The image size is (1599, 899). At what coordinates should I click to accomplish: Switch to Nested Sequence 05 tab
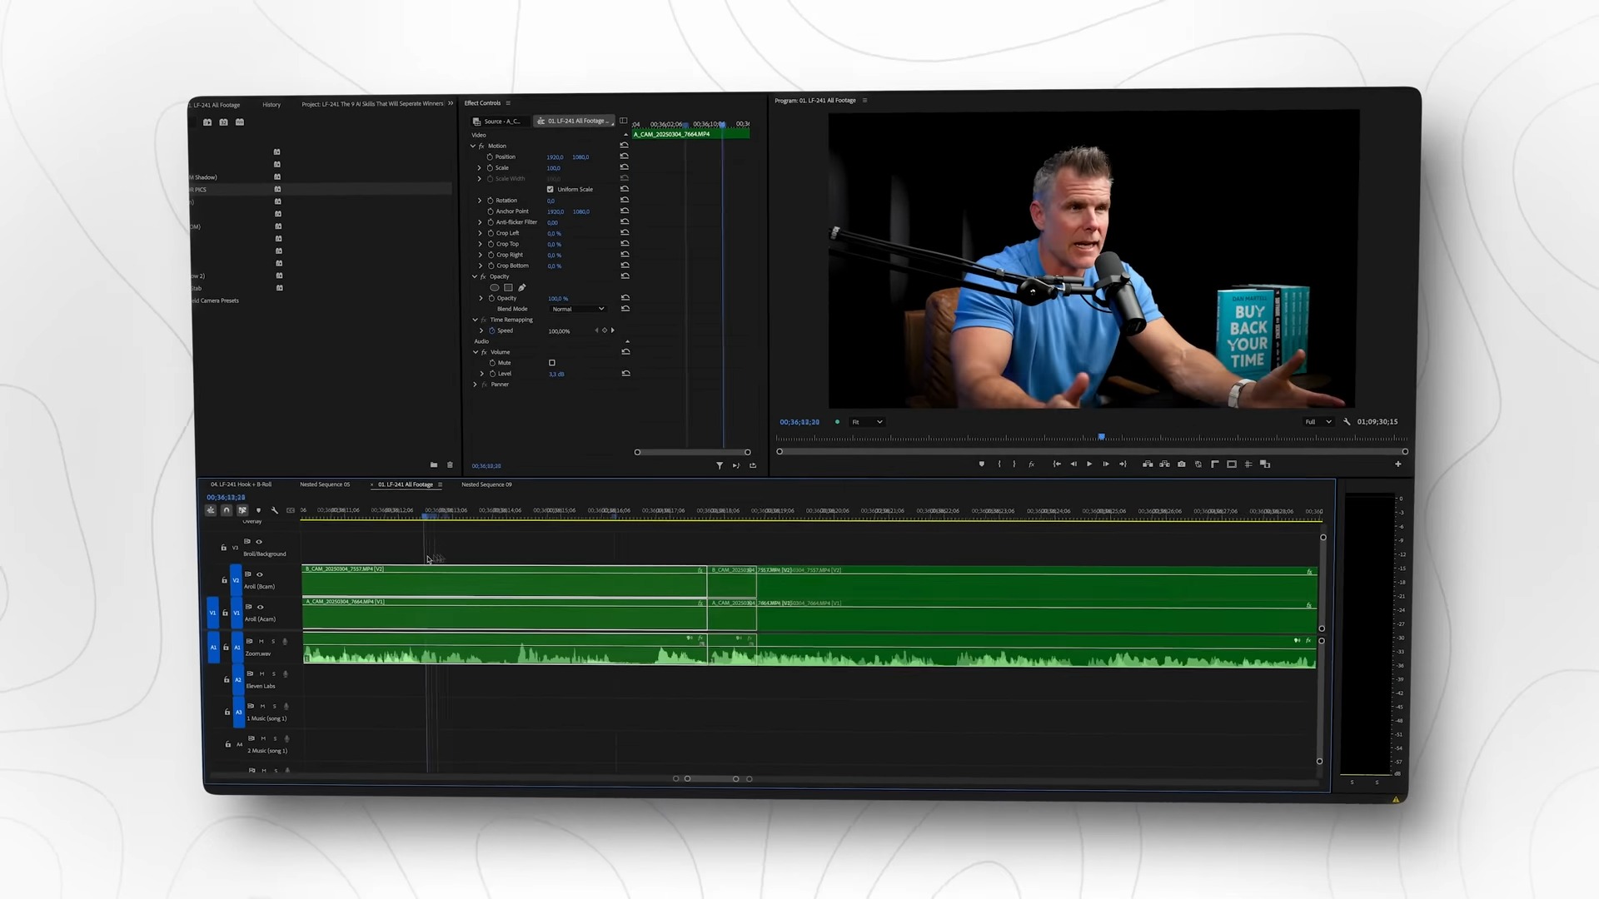pos(325,484)
